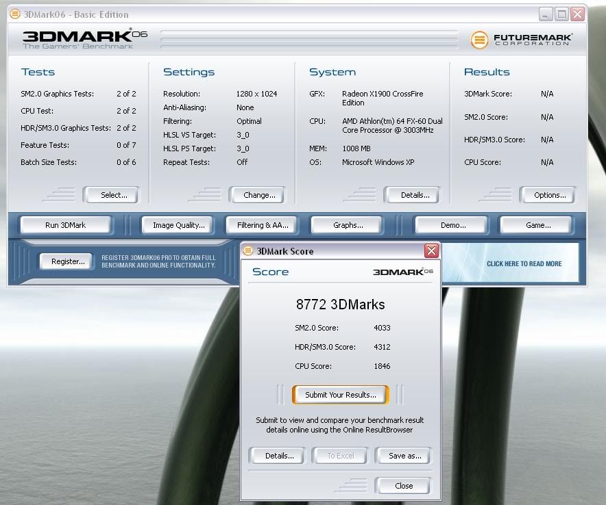Close the 3DMark06 main window

point(577,14)
